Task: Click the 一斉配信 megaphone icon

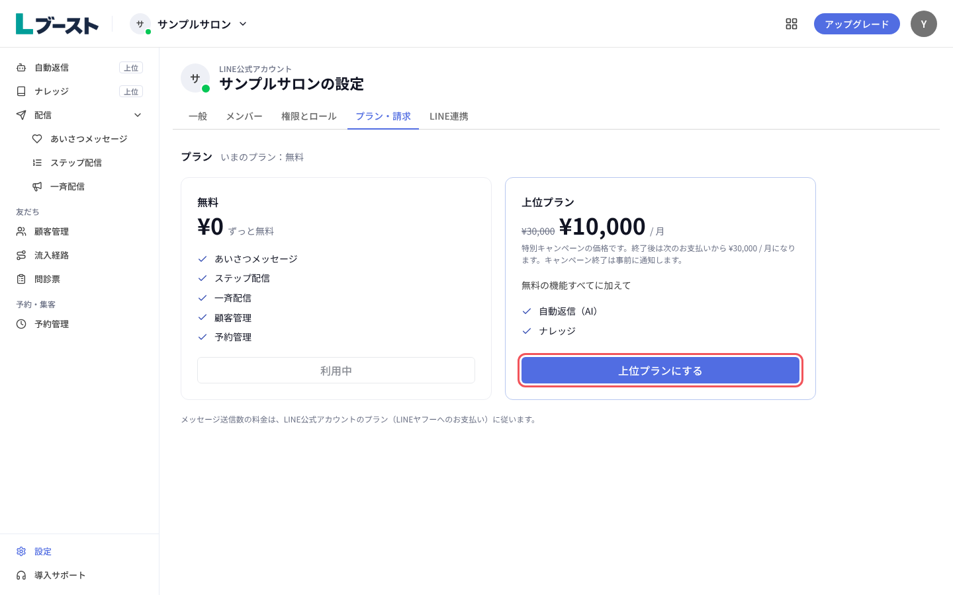Action: tap(37, 186)
